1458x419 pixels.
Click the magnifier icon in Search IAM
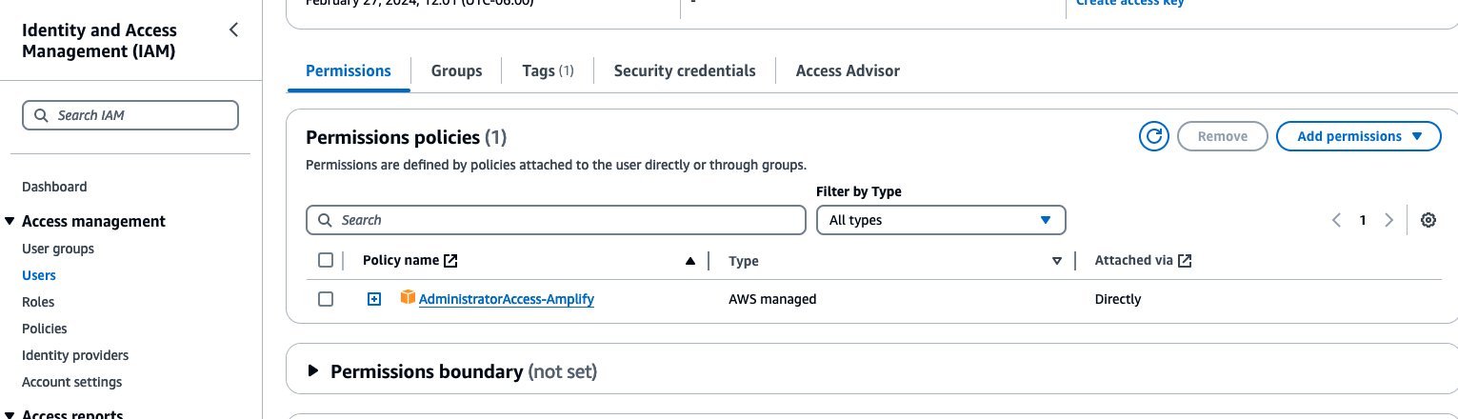[41, 115]
